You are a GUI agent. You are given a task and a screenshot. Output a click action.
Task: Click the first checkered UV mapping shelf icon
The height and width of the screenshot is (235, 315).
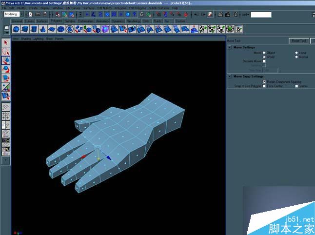(203, 29)
